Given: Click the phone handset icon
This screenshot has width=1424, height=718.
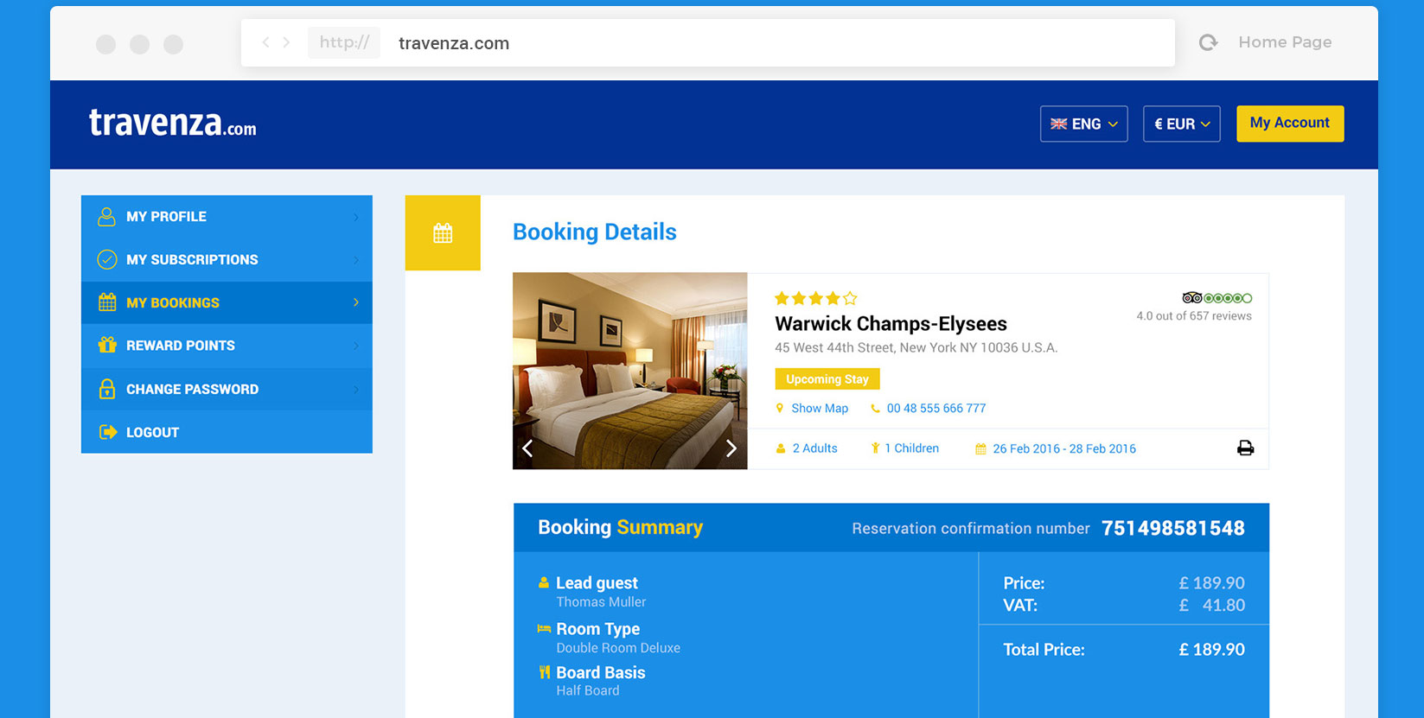Looking at the screenshot, I should tap(875, 409).
